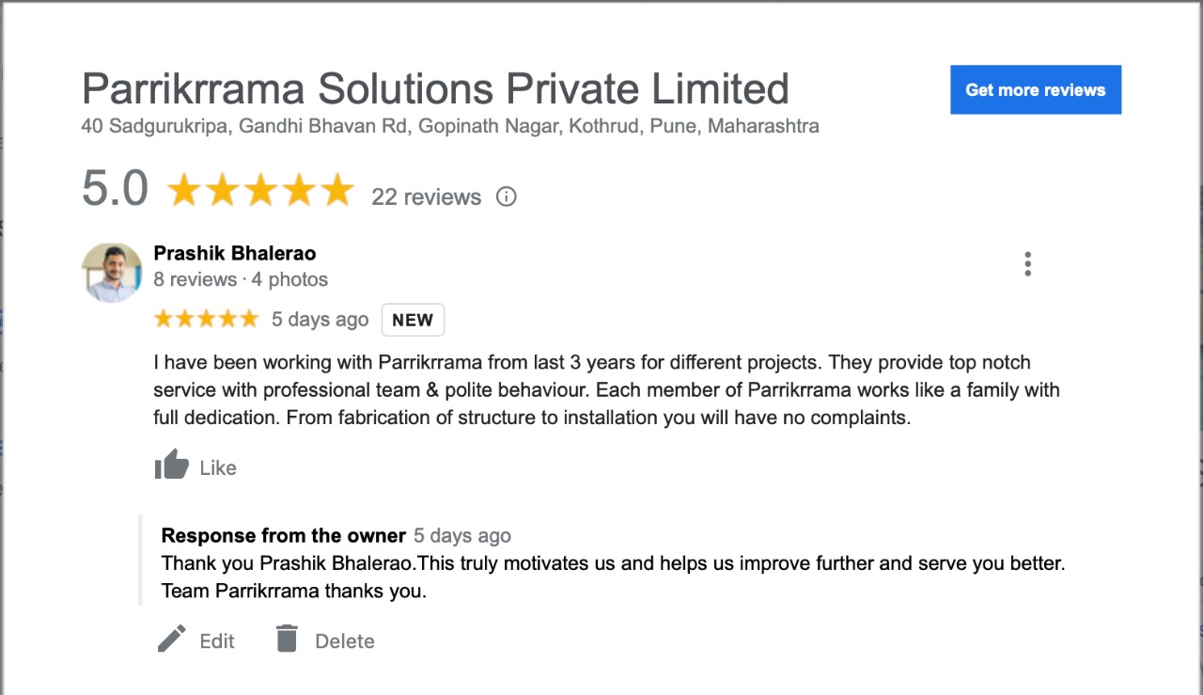Like the review with thumbs-up icon
This screenshot has width=1203, height=695.
coord(172,466)
